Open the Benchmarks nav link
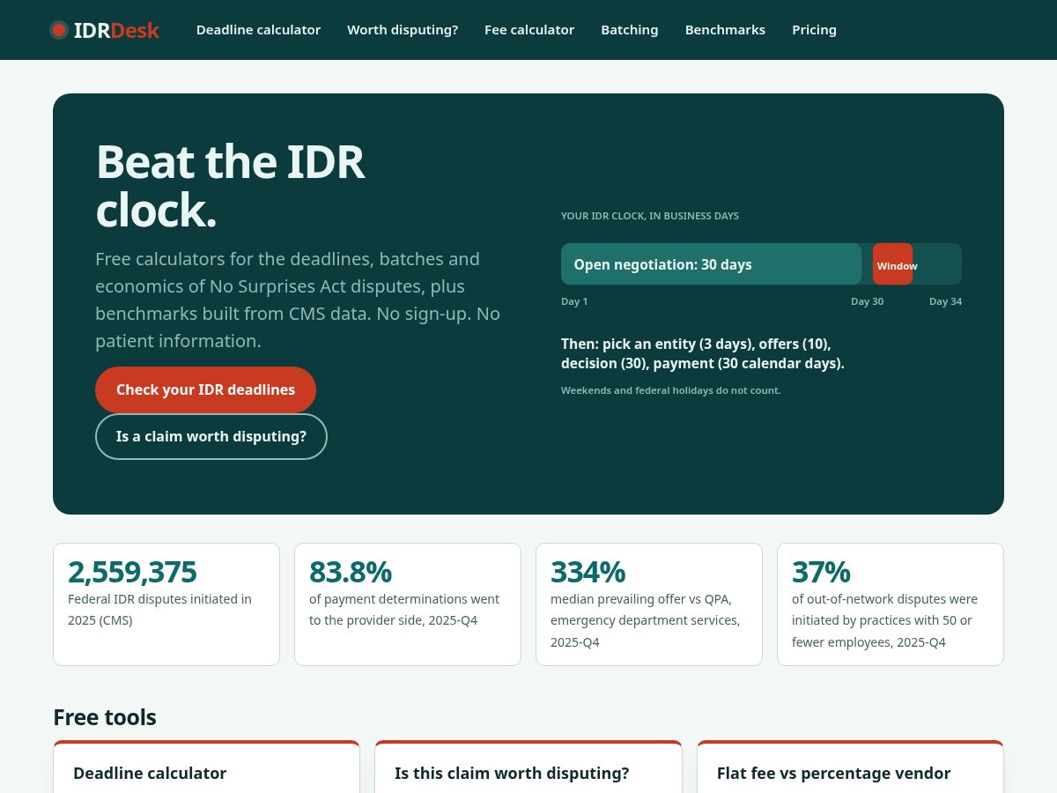Image resolution: width=1057 pixels, height=793 pixels. point(725,30)
